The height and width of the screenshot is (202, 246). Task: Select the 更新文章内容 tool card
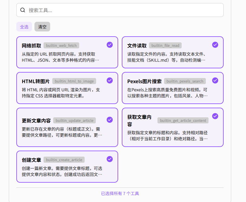tap(67, 127)
